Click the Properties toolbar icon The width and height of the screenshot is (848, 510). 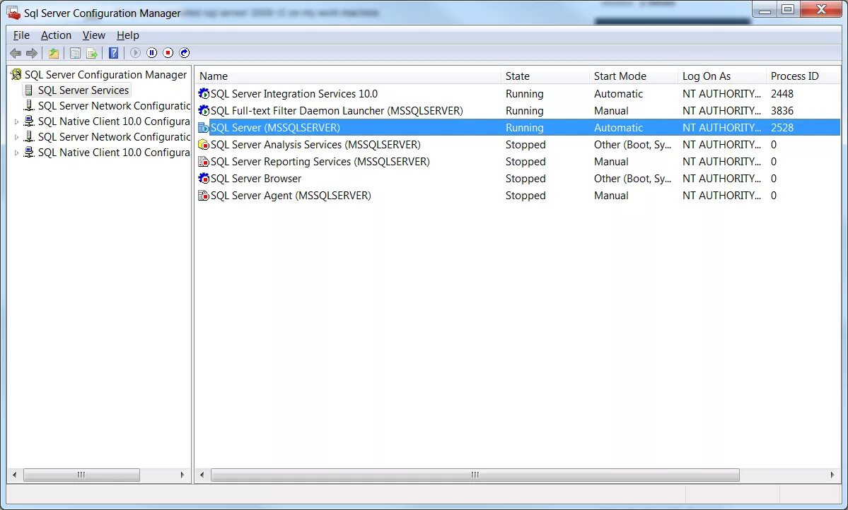click(x=75, y=53)
